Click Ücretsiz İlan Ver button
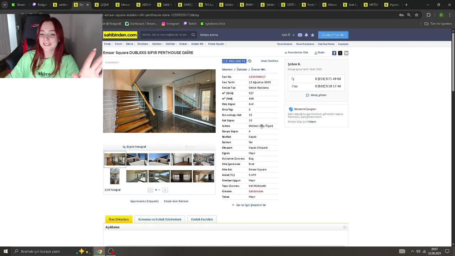Screen dimensions: 455x256 (x=333, y=35)
